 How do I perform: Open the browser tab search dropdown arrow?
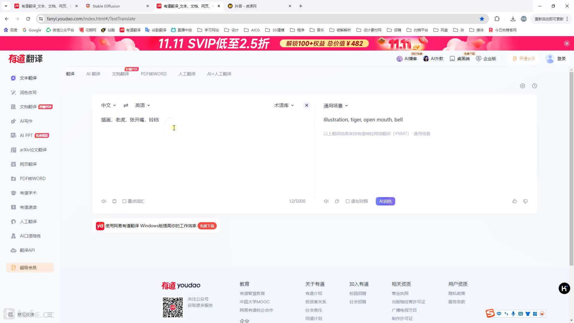pos(6,6)
